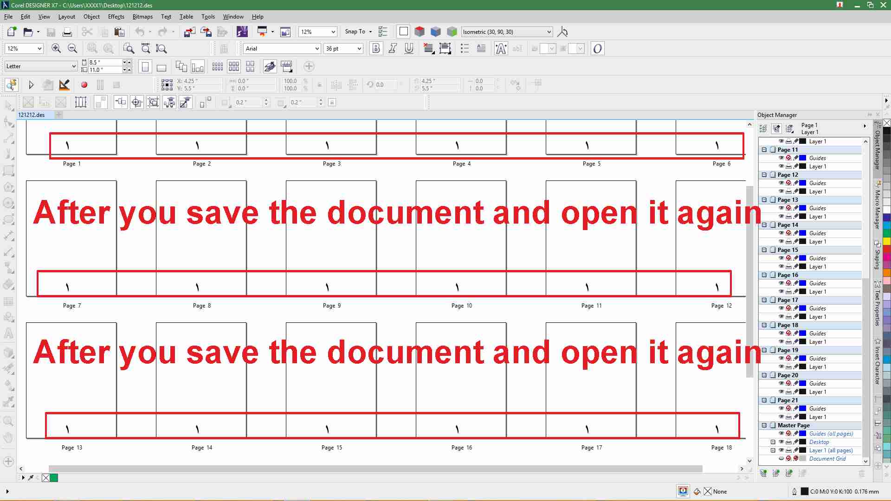This screenshot has height=501, width=891.
Task: Click the Text Properties 'A' icon
Action: [x=501, y=48]
